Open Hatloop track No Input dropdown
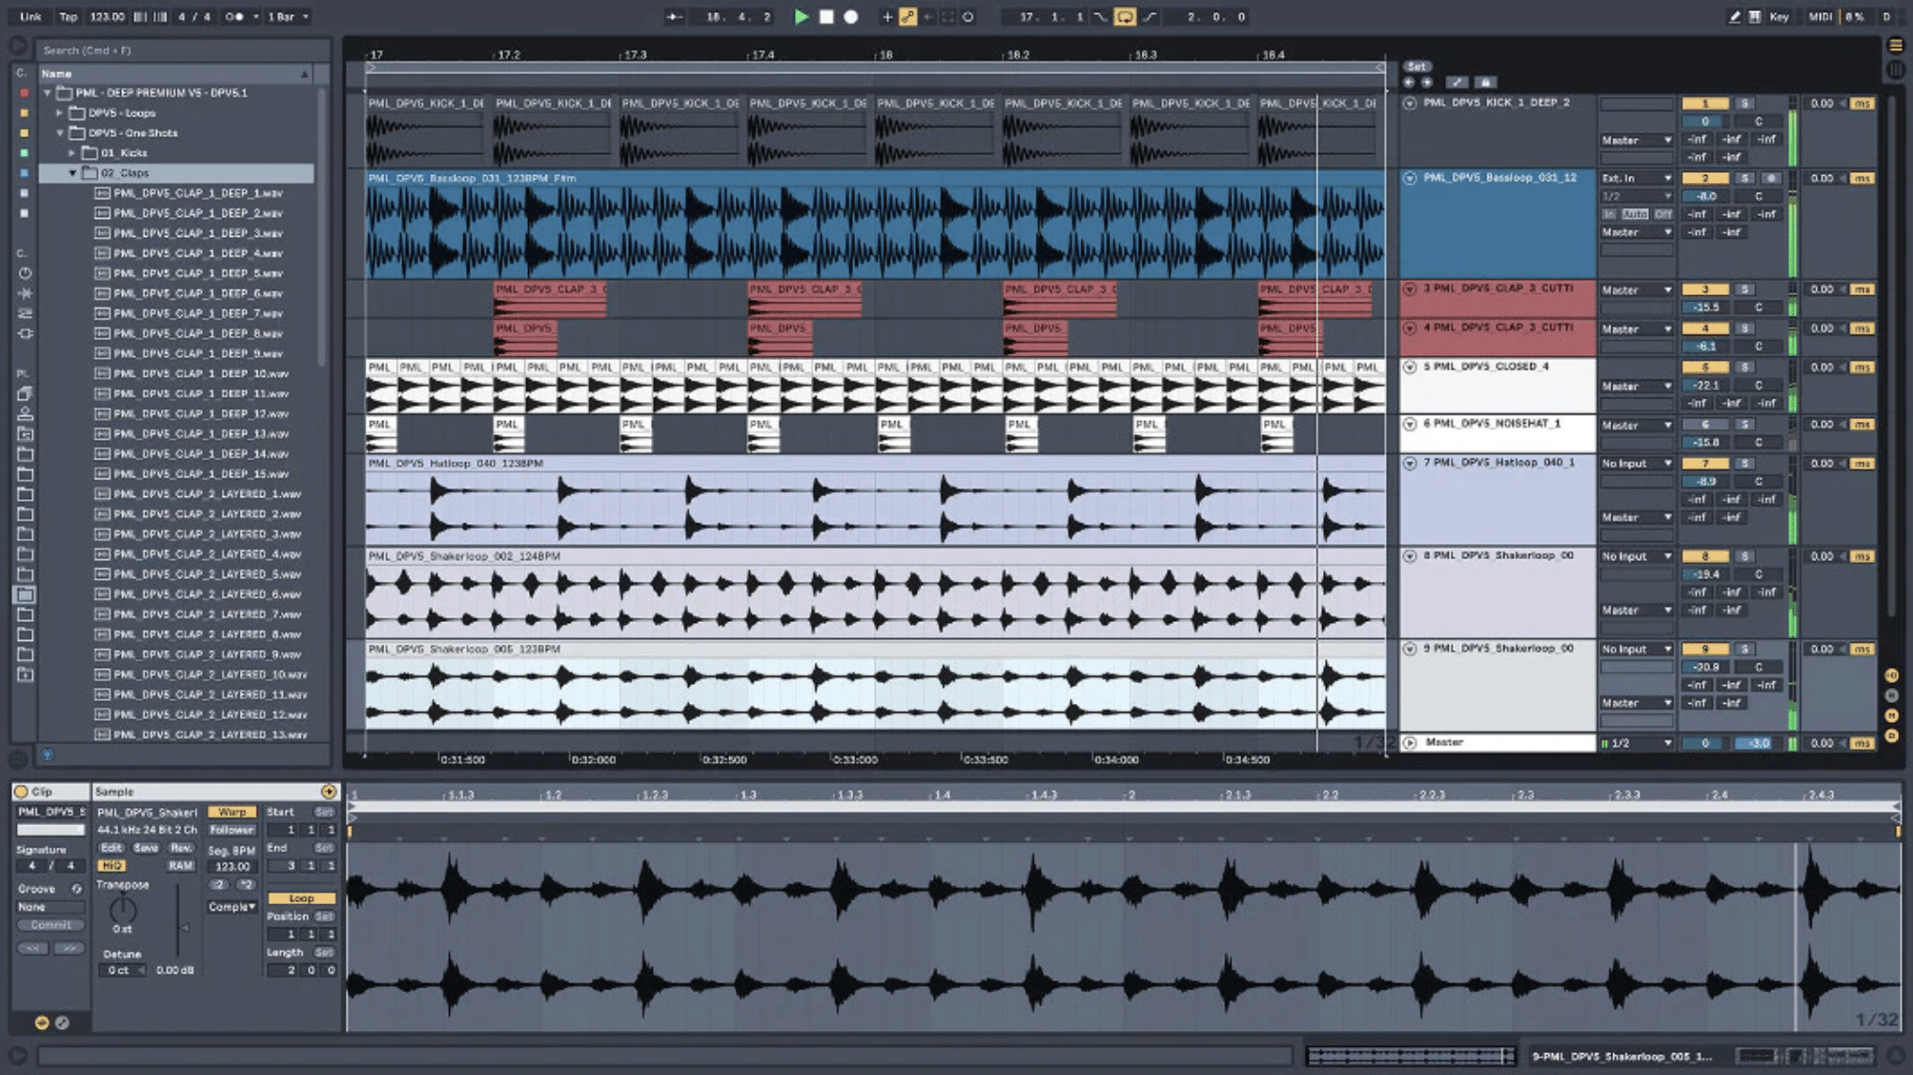Image resolution: width=1913 pixels, height=1075 pixels. (x=1637, y=464)
